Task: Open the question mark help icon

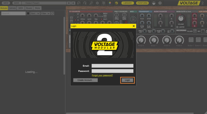Action: [x=160, y=3]
